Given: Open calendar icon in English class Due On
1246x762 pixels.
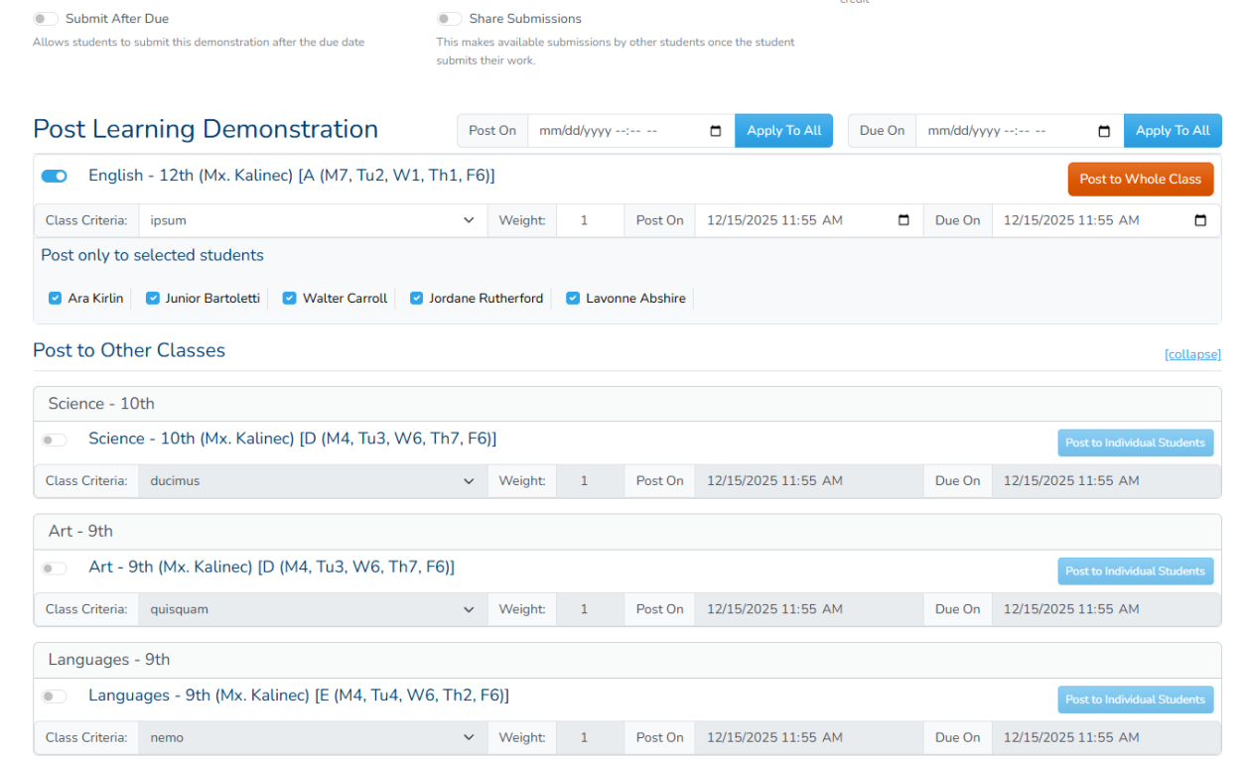Looking at the screenshot, I should pyautogui.click(x=1200, y=220).
